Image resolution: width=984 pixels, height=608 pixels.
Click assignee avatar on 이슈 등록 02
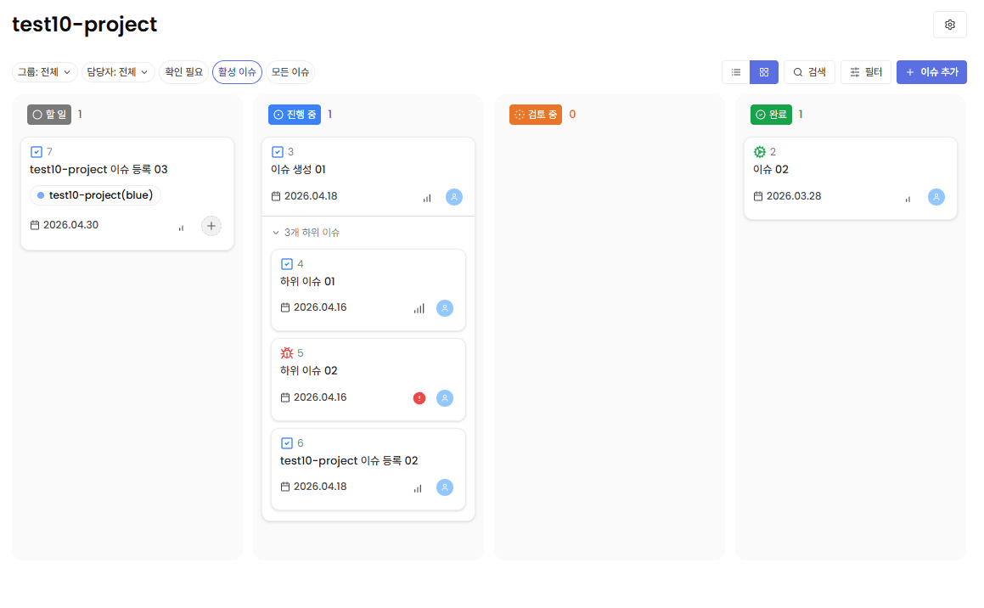445,487
